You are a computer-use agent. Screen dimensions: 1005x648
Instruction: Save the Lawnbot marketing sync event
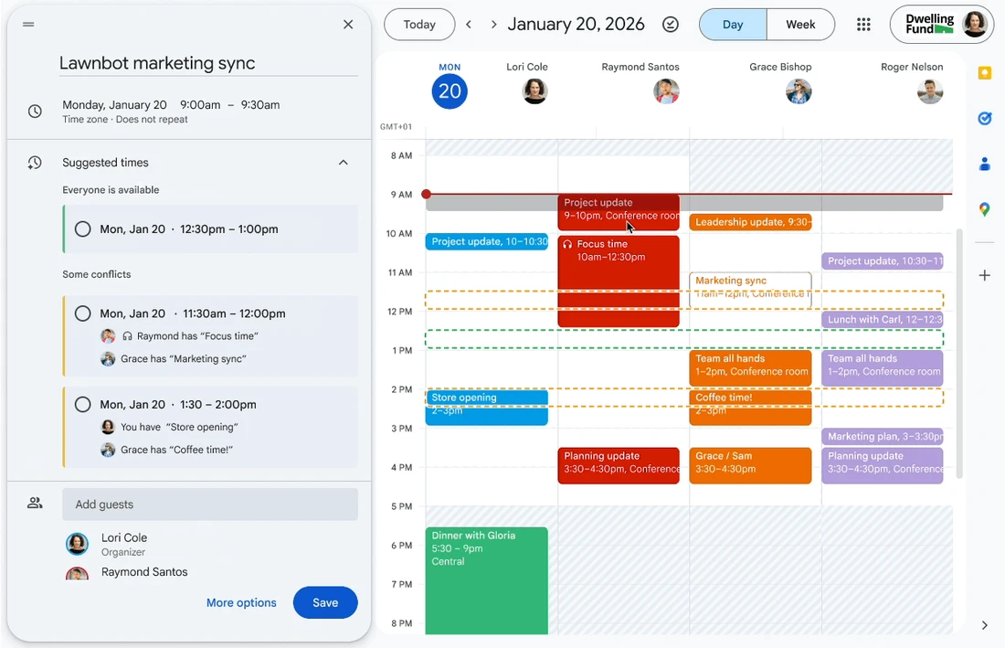pyautogui.click(x=325, y=602)
